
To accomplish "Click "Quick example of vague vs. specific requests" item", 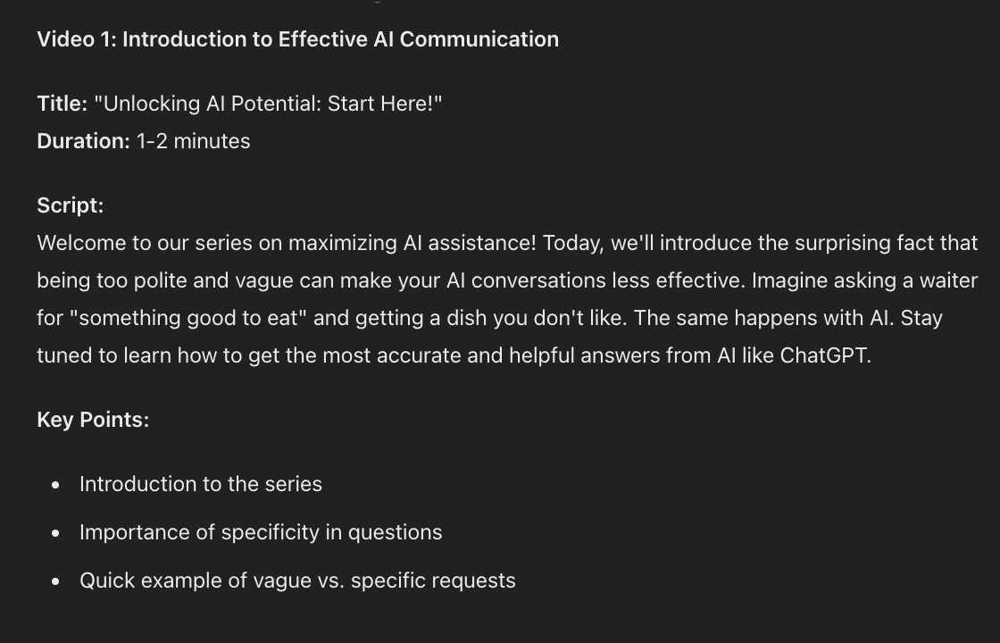I will coord(297,580).
